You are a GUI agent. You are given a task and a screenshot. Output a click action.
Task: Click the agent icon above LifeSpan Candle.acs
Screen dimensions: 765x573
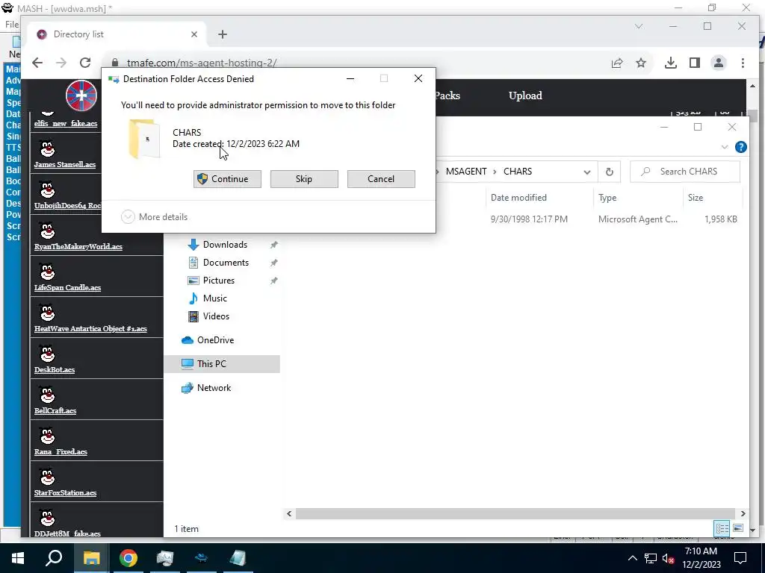[x=47, y=272]
